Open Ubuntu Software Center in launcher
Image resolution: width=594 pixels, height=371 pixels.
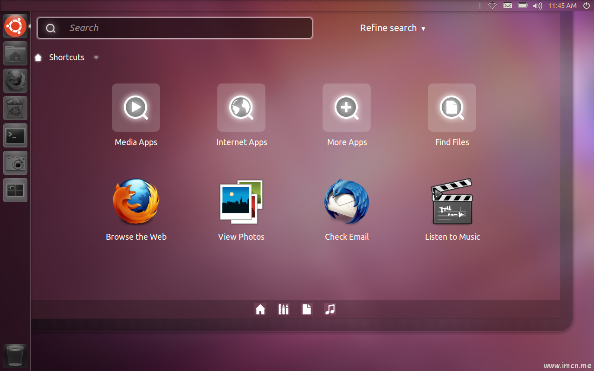pyautogui.click(x=15, y=108)
